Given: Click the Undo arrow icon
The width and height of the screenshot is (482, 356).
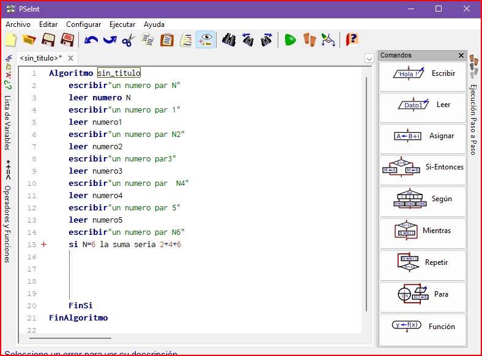Looking at the screenshot, I should point(91,40).
